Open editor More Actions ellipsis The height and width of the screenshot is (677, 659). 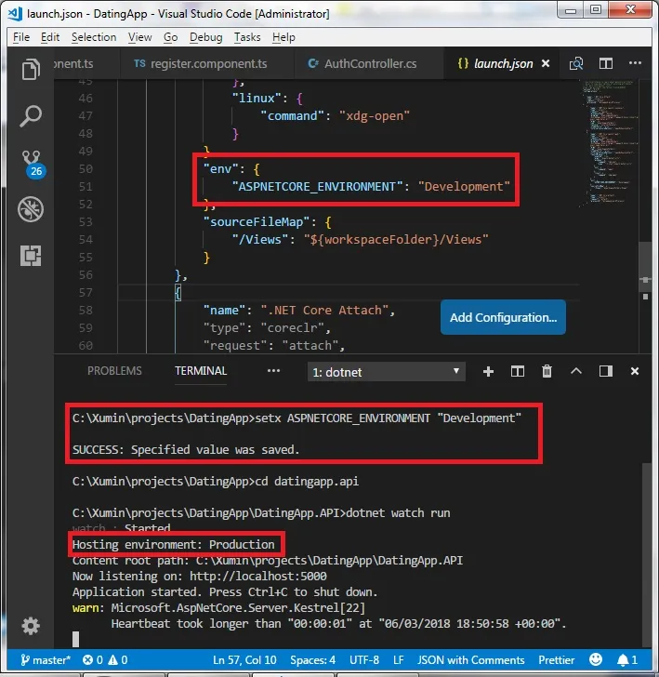(x=635, y=63)
